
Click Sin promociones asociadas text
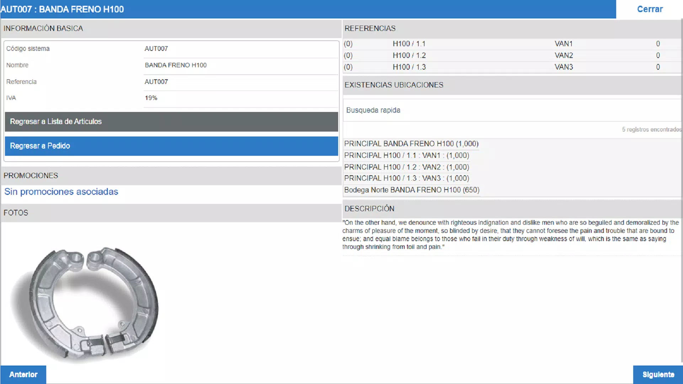[x=61, y=192]
